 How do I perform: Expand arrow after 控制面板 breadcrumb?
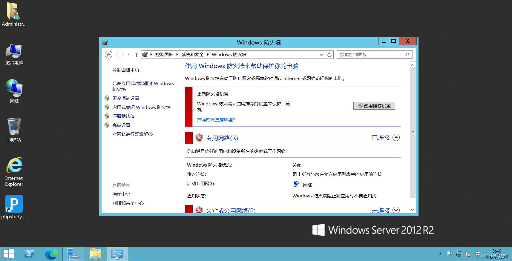pyautogui.click(x=177, y=54)
